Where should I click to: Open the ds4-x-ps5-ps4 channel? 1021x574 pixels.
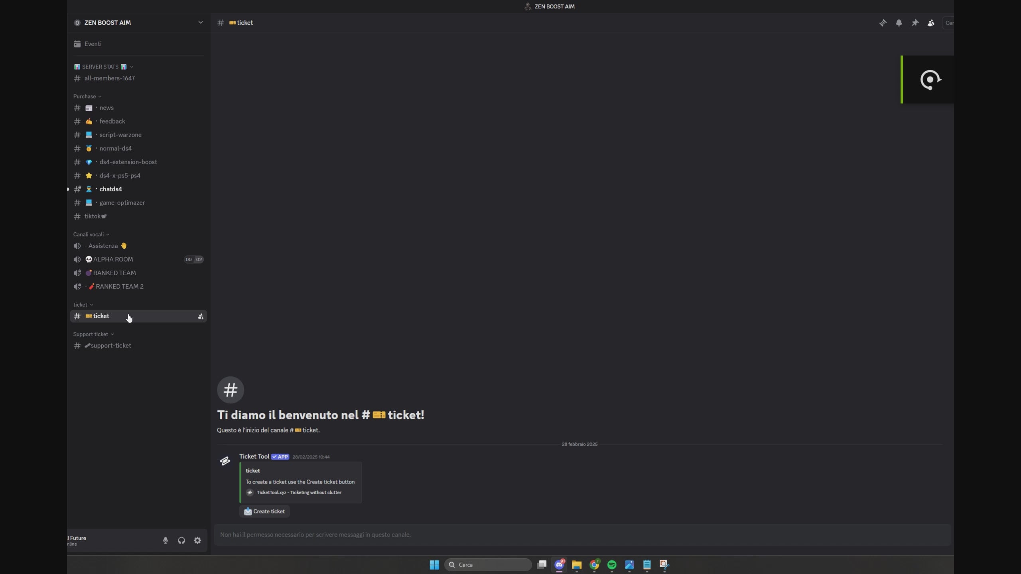138,175
